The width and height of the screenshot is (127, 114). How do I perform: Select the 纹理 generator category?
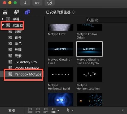point(18,50)
